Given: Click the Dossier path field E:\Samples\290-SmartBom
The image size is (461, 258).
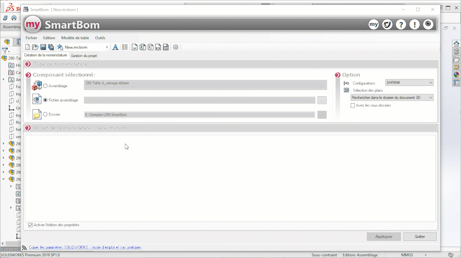Looking at the screenshot, I should (x=199, y=115).
